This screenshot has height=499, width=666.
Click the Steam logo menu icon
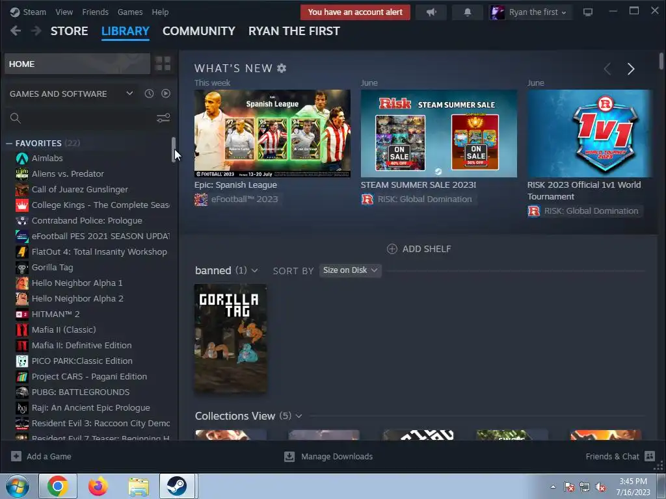tap(15, 12)
